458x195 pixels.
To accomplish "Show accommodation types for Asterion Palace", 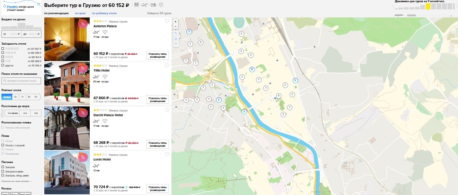I will pos(158,55).
